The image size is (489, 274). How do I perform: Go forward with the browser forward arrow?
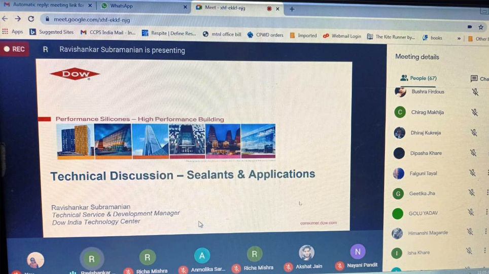tap(18, 19)
